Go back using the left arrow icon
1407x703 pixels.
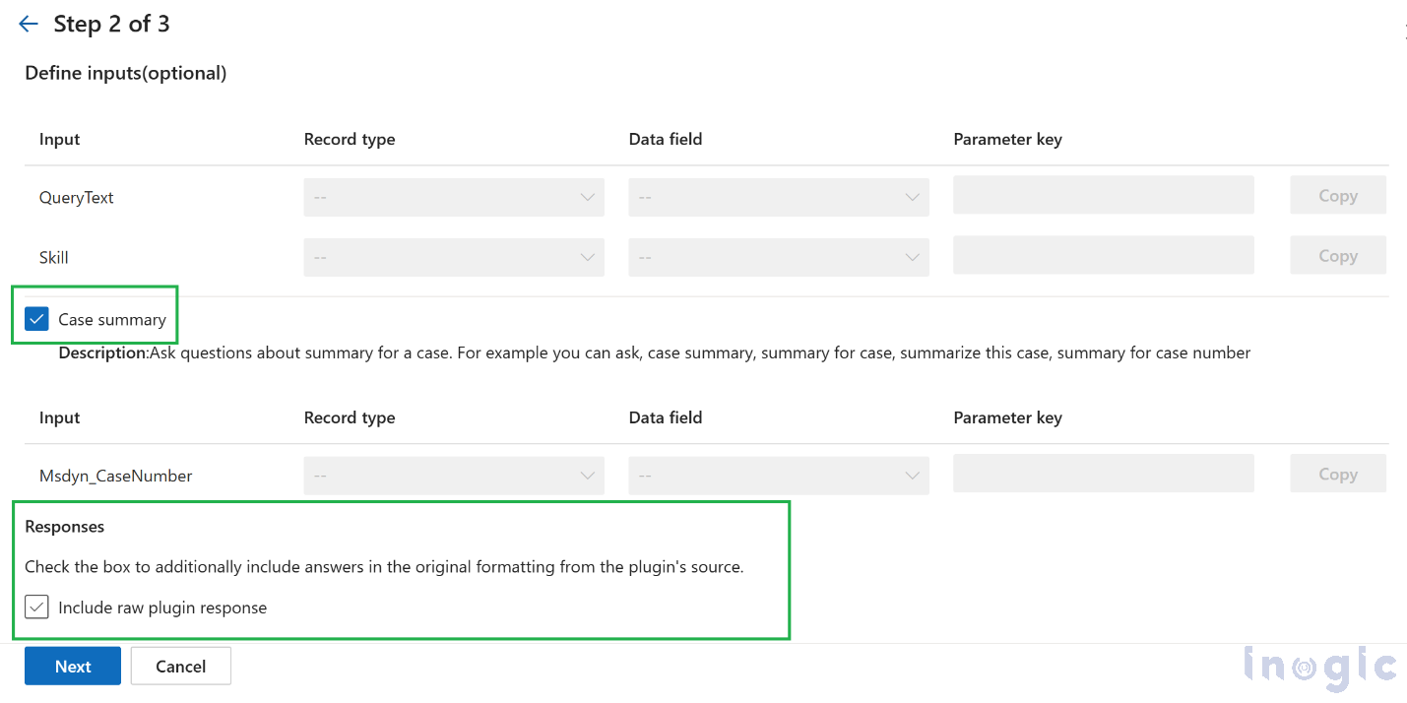29,24
